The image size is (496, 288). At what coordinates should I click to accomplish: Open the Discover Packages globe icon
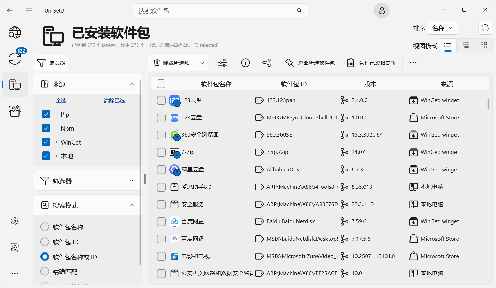[15, 33]
